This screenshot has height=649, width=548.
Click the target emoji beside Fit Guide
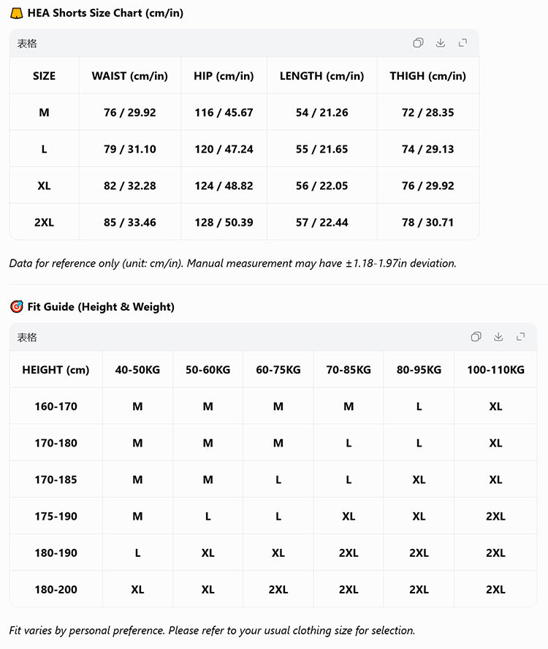tap(16, 307)
